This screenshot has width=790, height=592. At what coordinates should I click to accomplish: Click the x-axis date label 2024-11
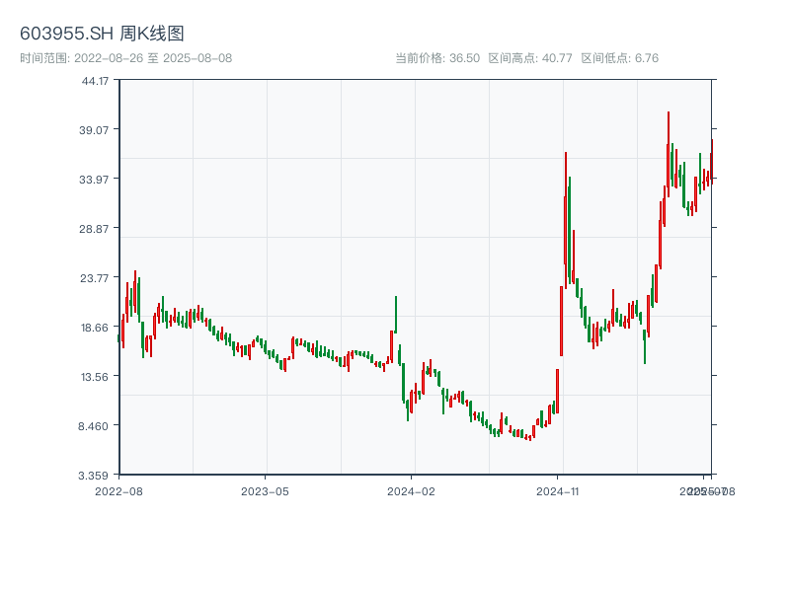[x=557, y=491]
